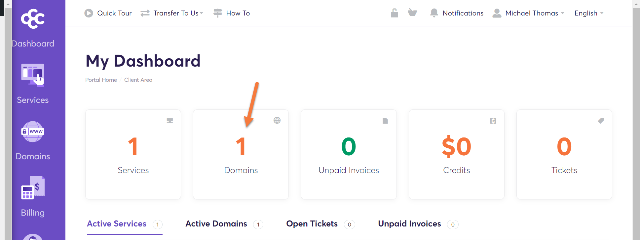
Task: Click the CCC logo in sidebar
Action: click(x=33, y=19)
